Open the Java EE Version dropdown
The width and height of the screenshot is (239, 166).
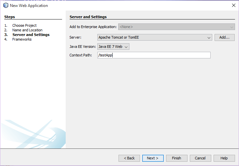[113, 47]
